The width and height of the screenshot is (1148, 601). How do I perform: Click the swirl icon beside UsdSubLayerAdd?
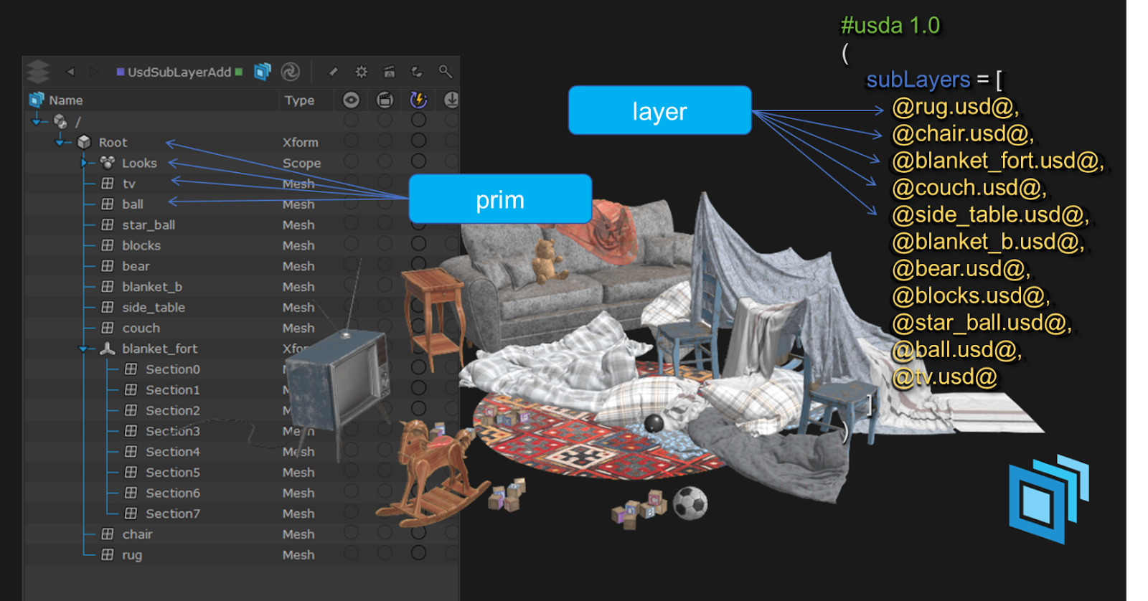(290, 72)
